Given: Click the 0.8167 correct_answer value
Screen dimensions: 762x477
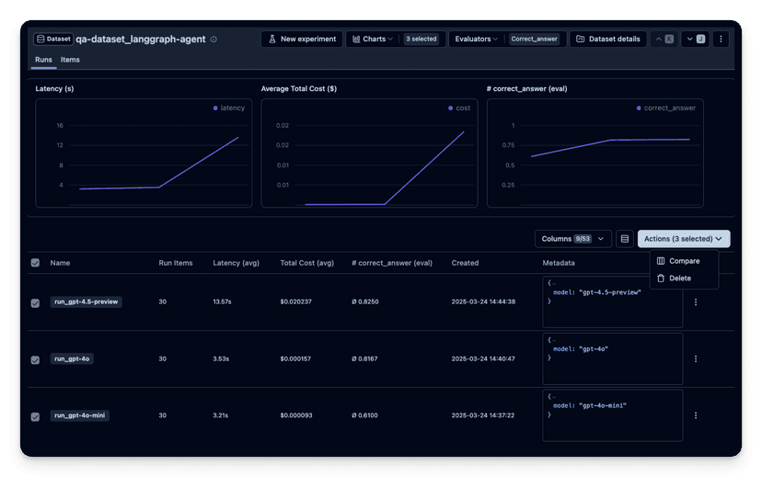Looking at the screenshot, I should click(364, 358).
